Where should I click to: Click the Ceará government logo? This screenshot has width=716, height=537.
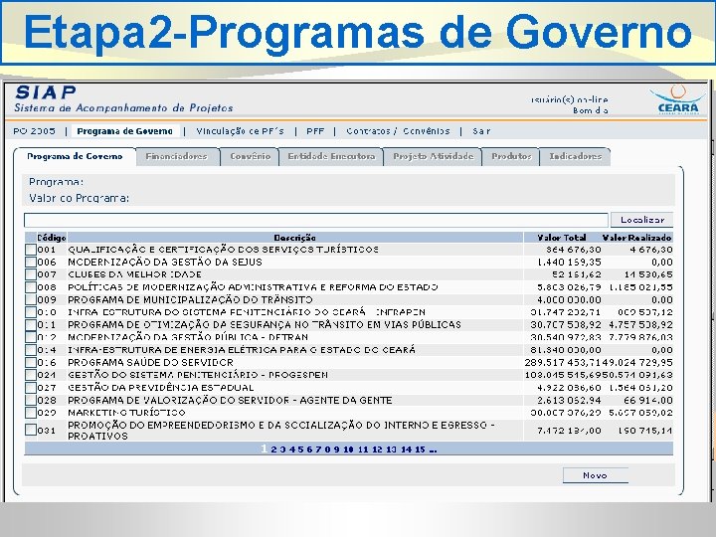(x=677, y=99)
